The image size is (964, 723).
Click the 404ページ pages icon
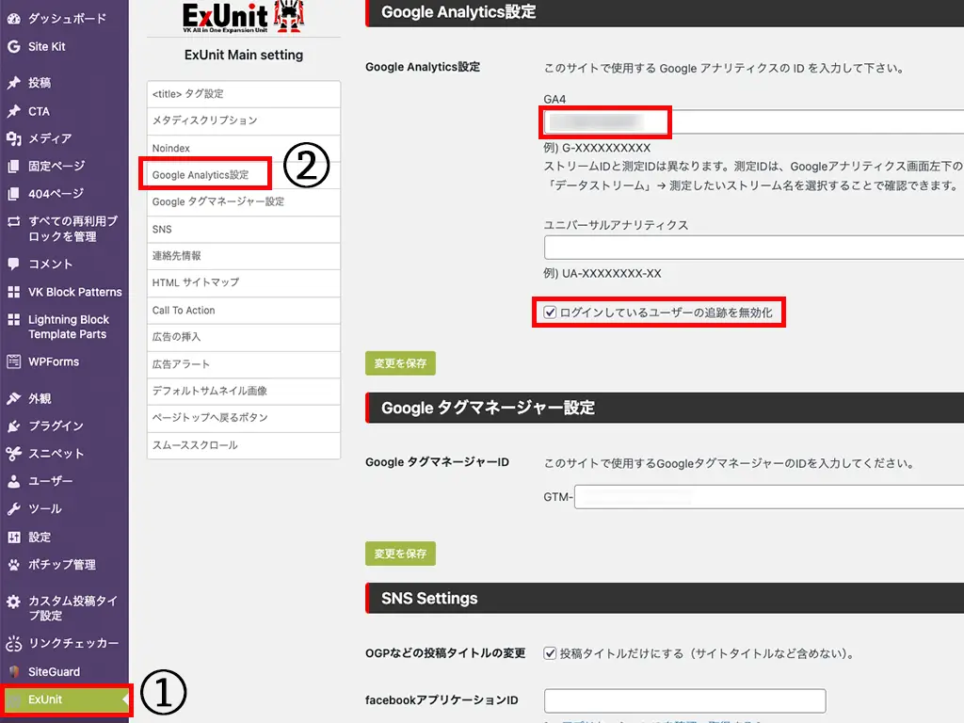pyautogui.click(x=13, y=194)
